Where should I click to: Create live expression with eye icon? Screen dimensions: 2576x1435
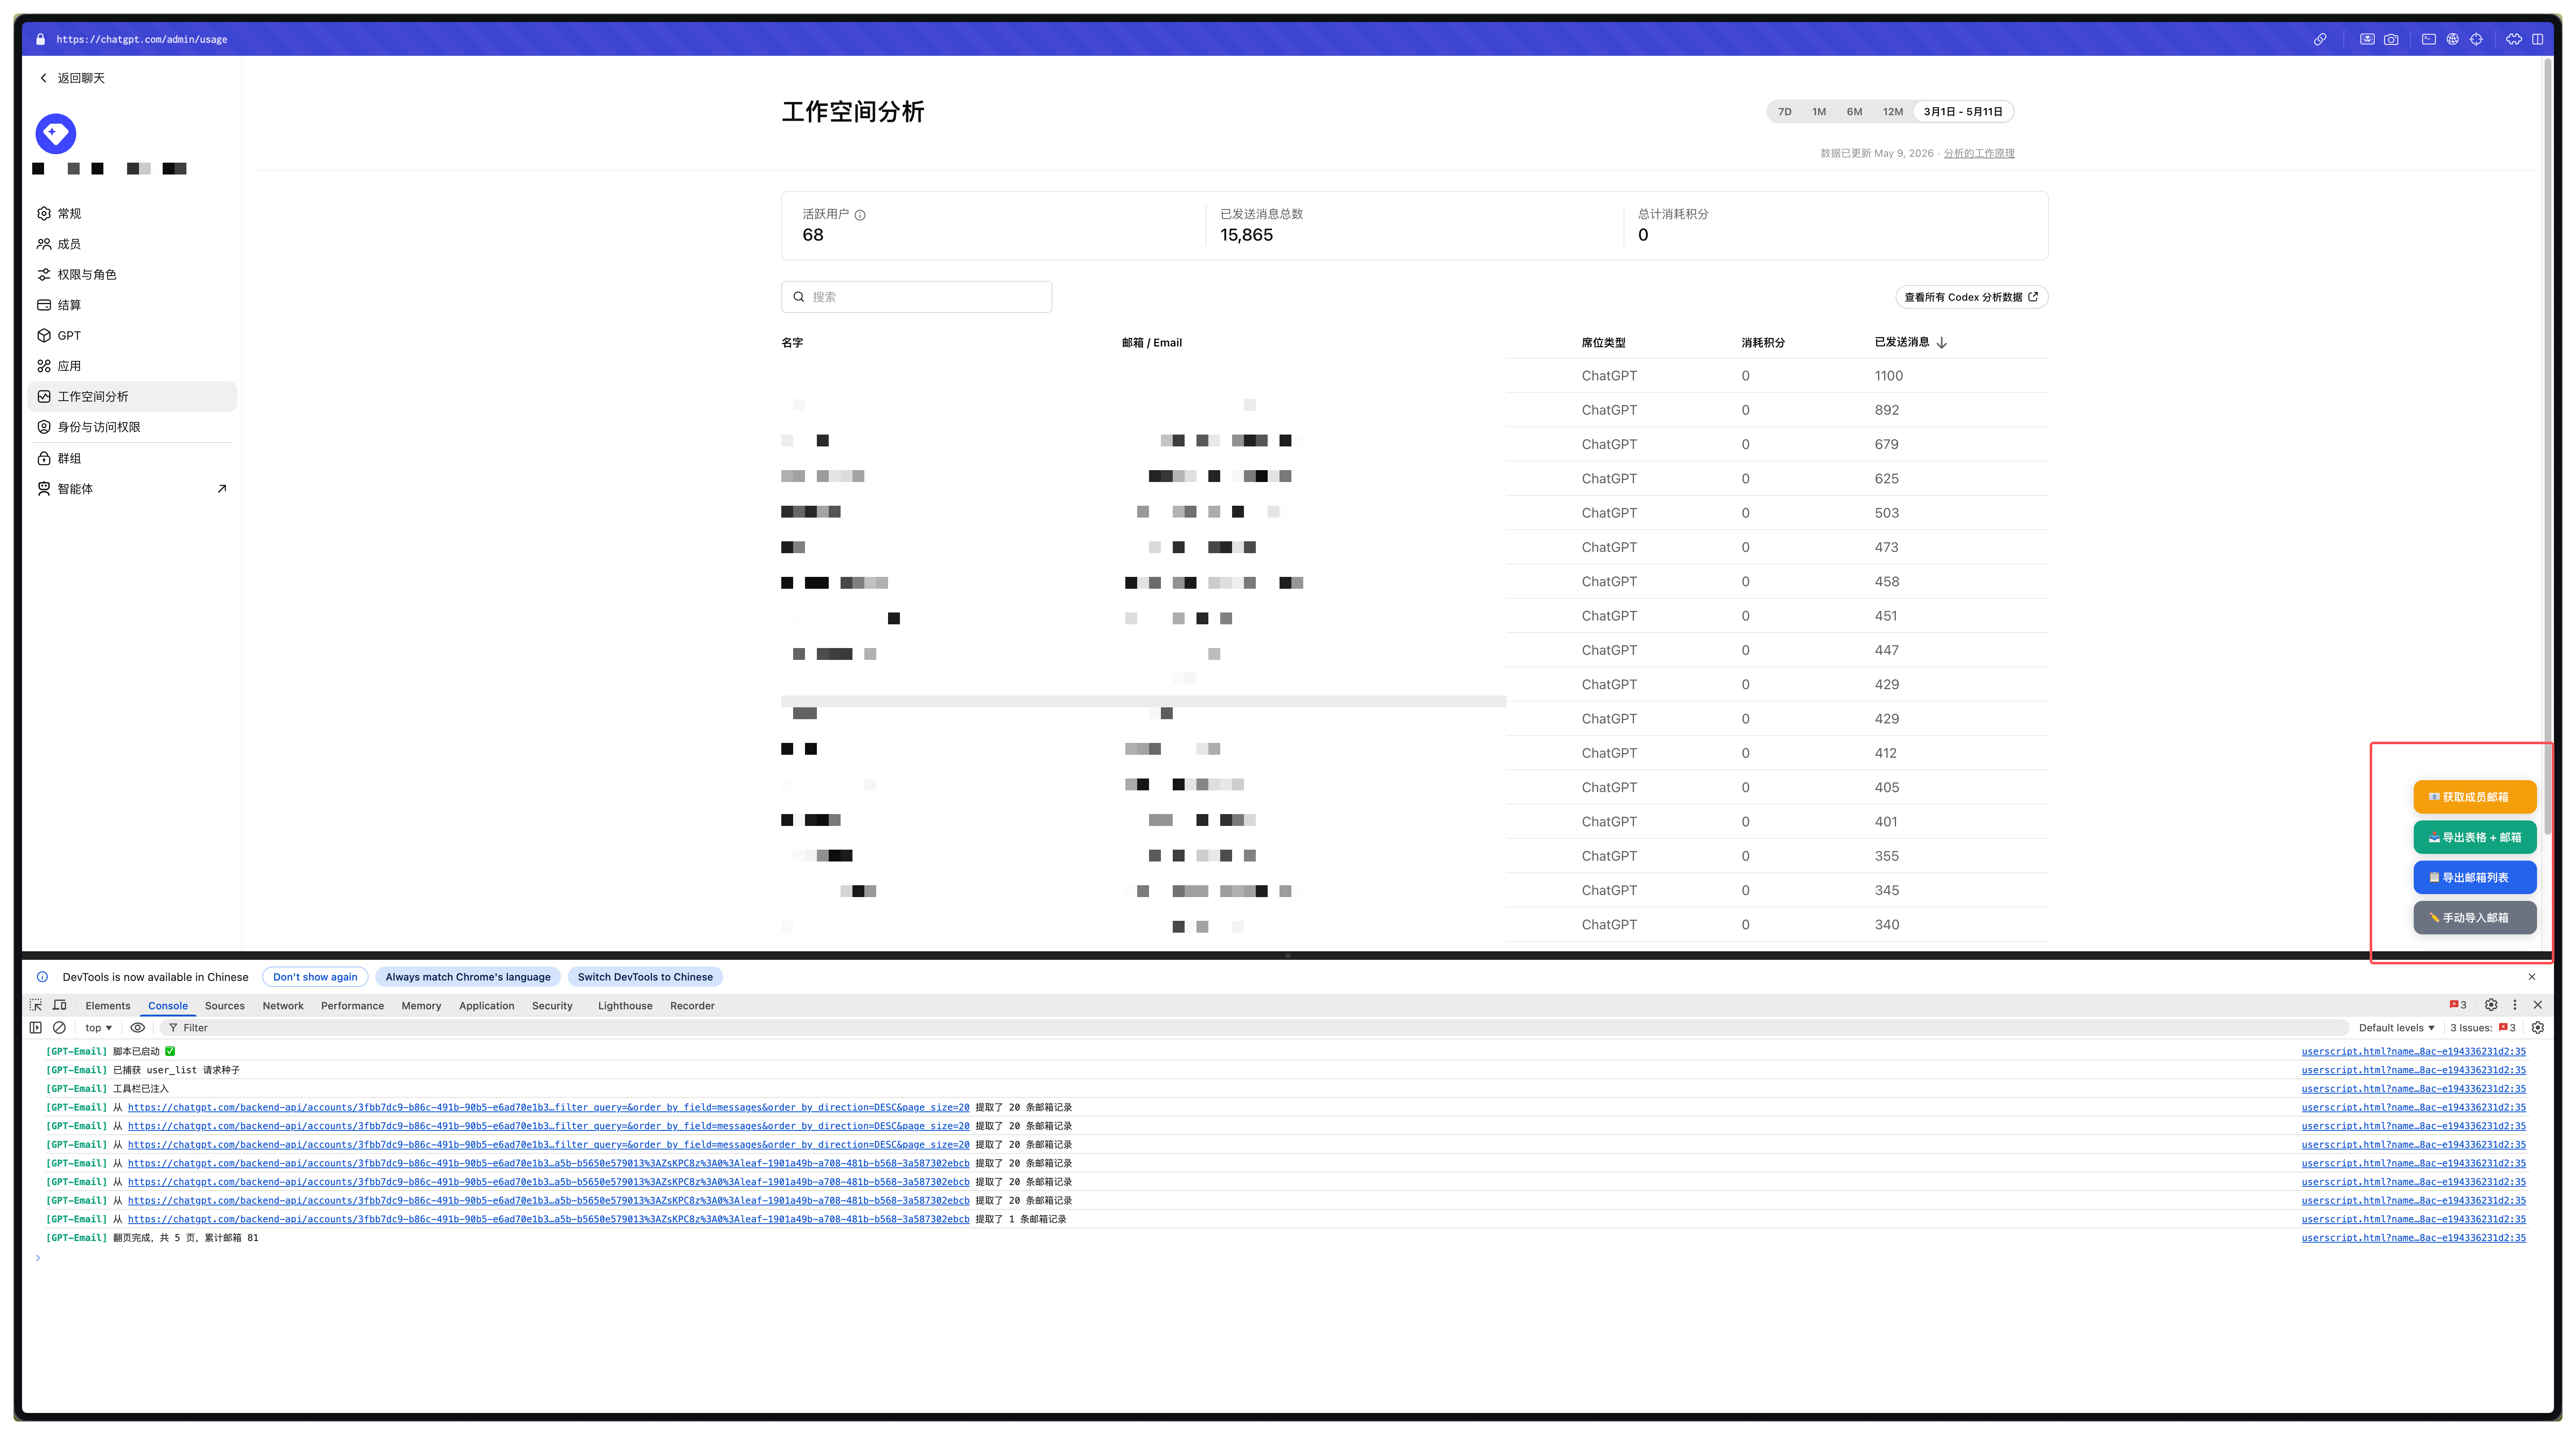point(138,1028)
